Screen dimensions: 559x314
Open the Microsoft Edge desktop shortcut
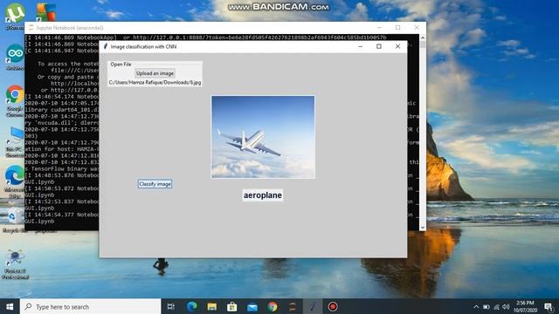(x=15, y=181)
